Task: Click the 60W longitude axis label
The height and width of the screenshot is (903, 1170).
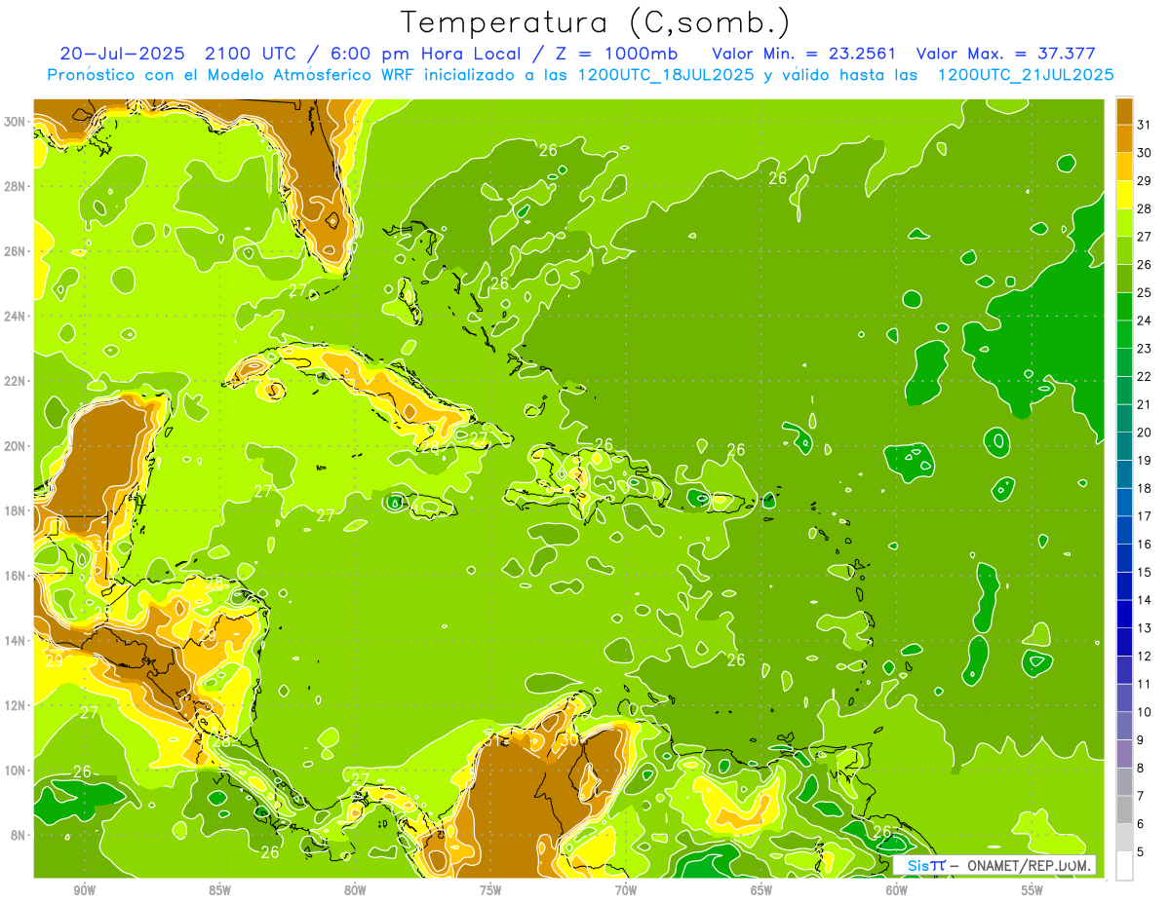Action: point(897,889)
